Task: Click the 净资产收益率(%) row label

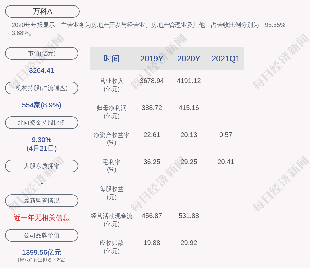Action: [x=112, y=139]
